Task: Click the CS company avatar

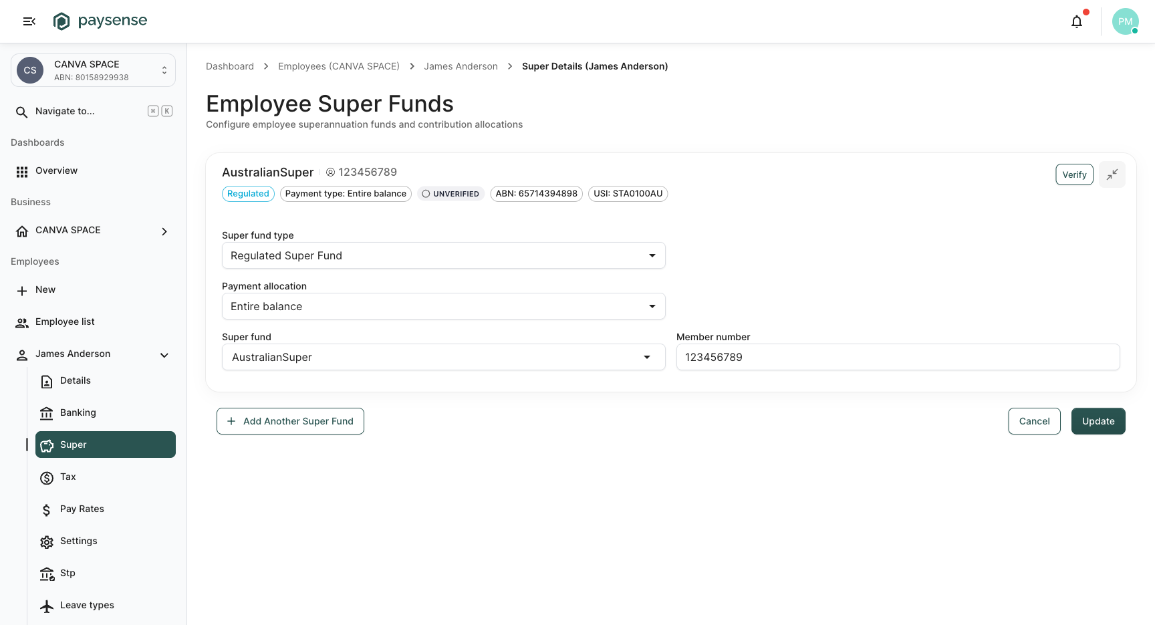Action: (x=30, y=70)
